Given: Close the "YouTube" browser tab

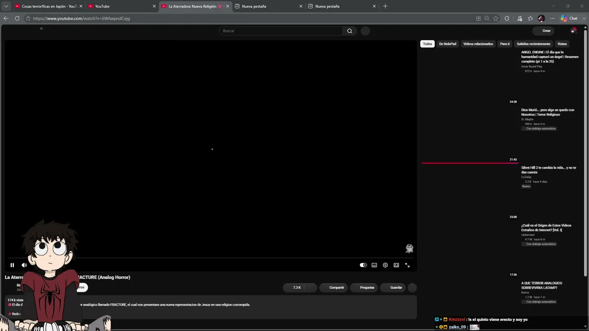Looking at the screenshot, I should tap(154, 6).
